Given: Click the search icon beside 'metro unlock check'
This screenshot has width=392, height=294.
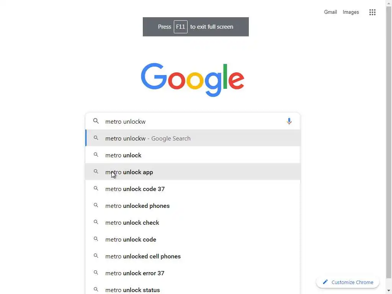Looking at the screenshot, I should click(96, 222).
